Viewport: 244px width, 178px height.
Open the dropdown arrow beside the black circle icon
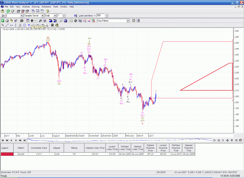35,21
